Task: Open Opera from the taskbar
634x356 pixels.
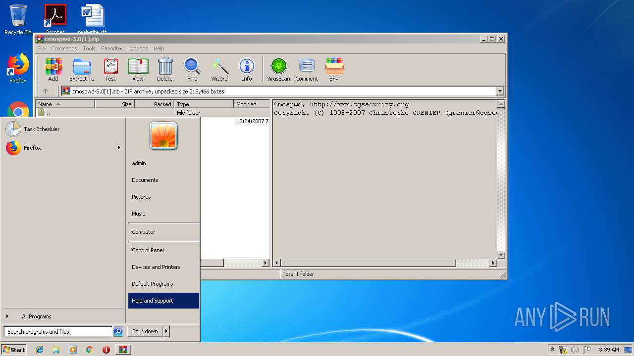Action: pyautogui.click(x=106, y=350)
